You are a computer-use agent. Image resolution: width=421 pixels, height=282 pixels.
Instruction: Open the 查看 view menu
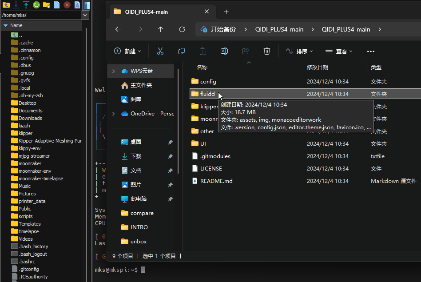point(339,51)
